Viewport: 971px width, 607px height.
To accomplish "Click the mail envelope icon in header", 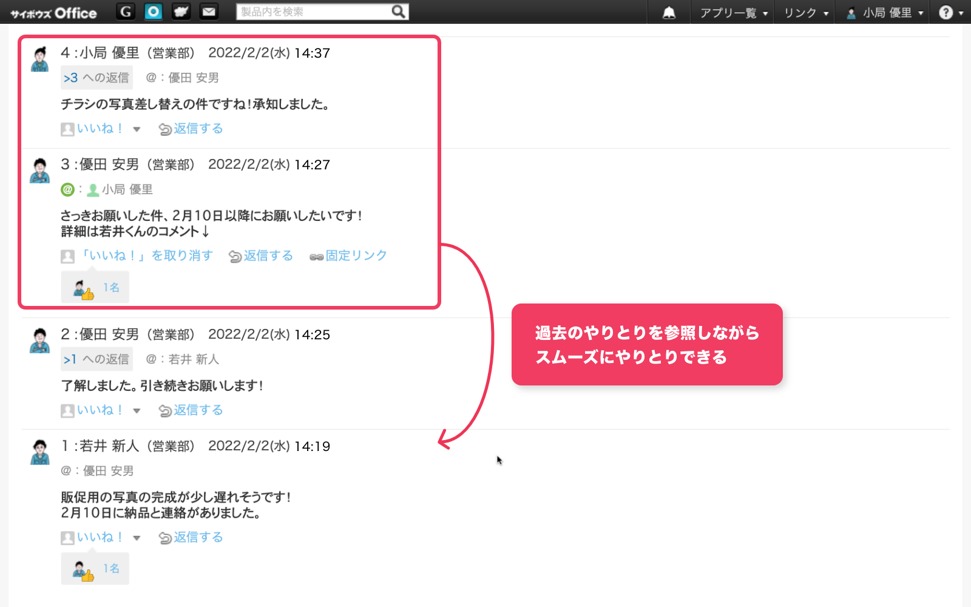I will (209, 12).
